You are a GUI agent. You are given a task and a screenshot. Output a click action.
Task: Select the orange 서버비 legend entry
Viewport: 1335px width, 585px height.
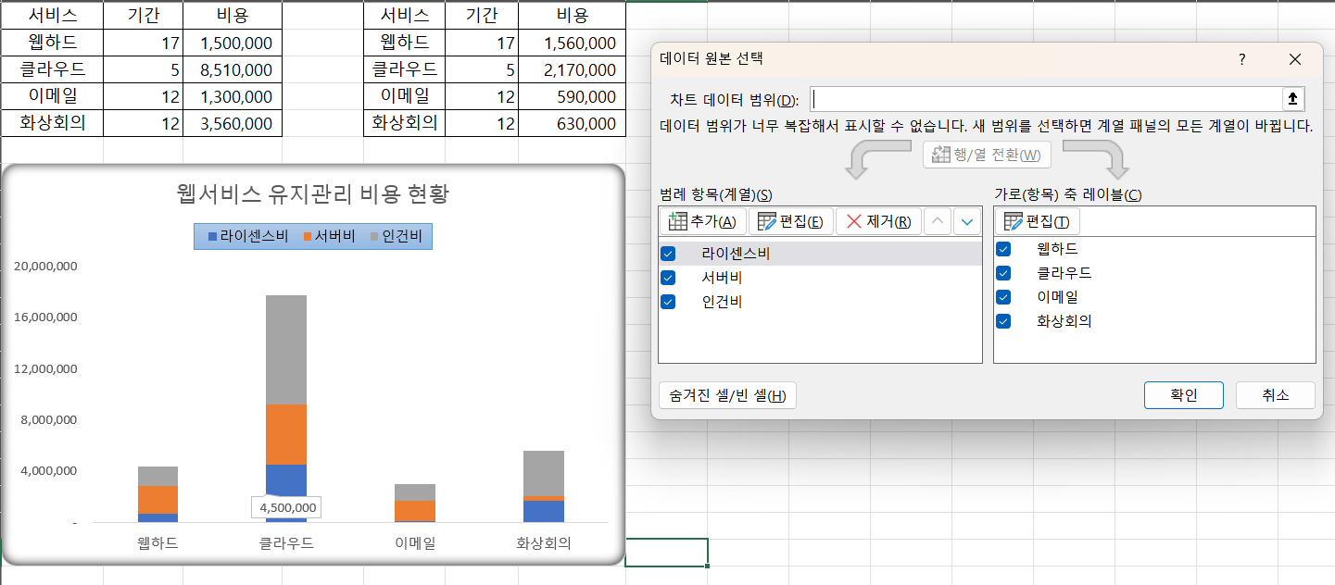tap(328, 237)
